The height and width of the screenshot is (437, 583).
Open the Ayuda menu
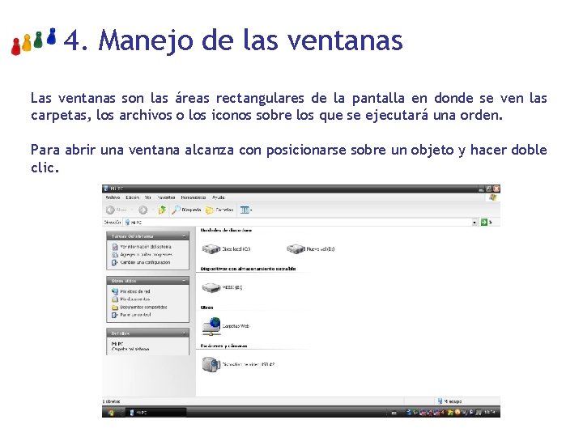coord(219,197)
